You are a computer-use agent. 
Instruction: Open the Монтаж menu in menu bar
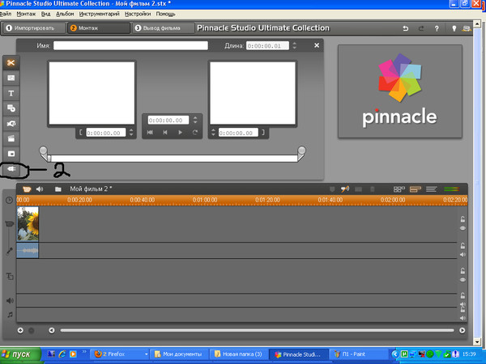click(x=26, y=14)
